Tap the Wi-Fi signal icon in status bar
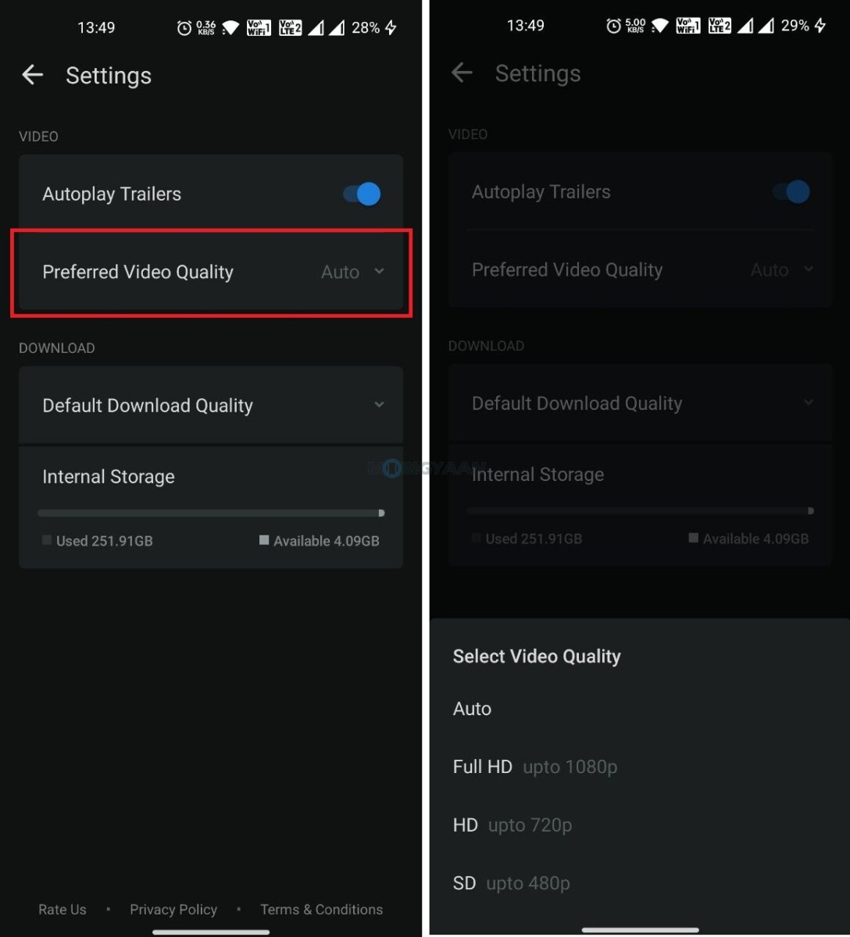850x937 pixels. coord(230,27)
